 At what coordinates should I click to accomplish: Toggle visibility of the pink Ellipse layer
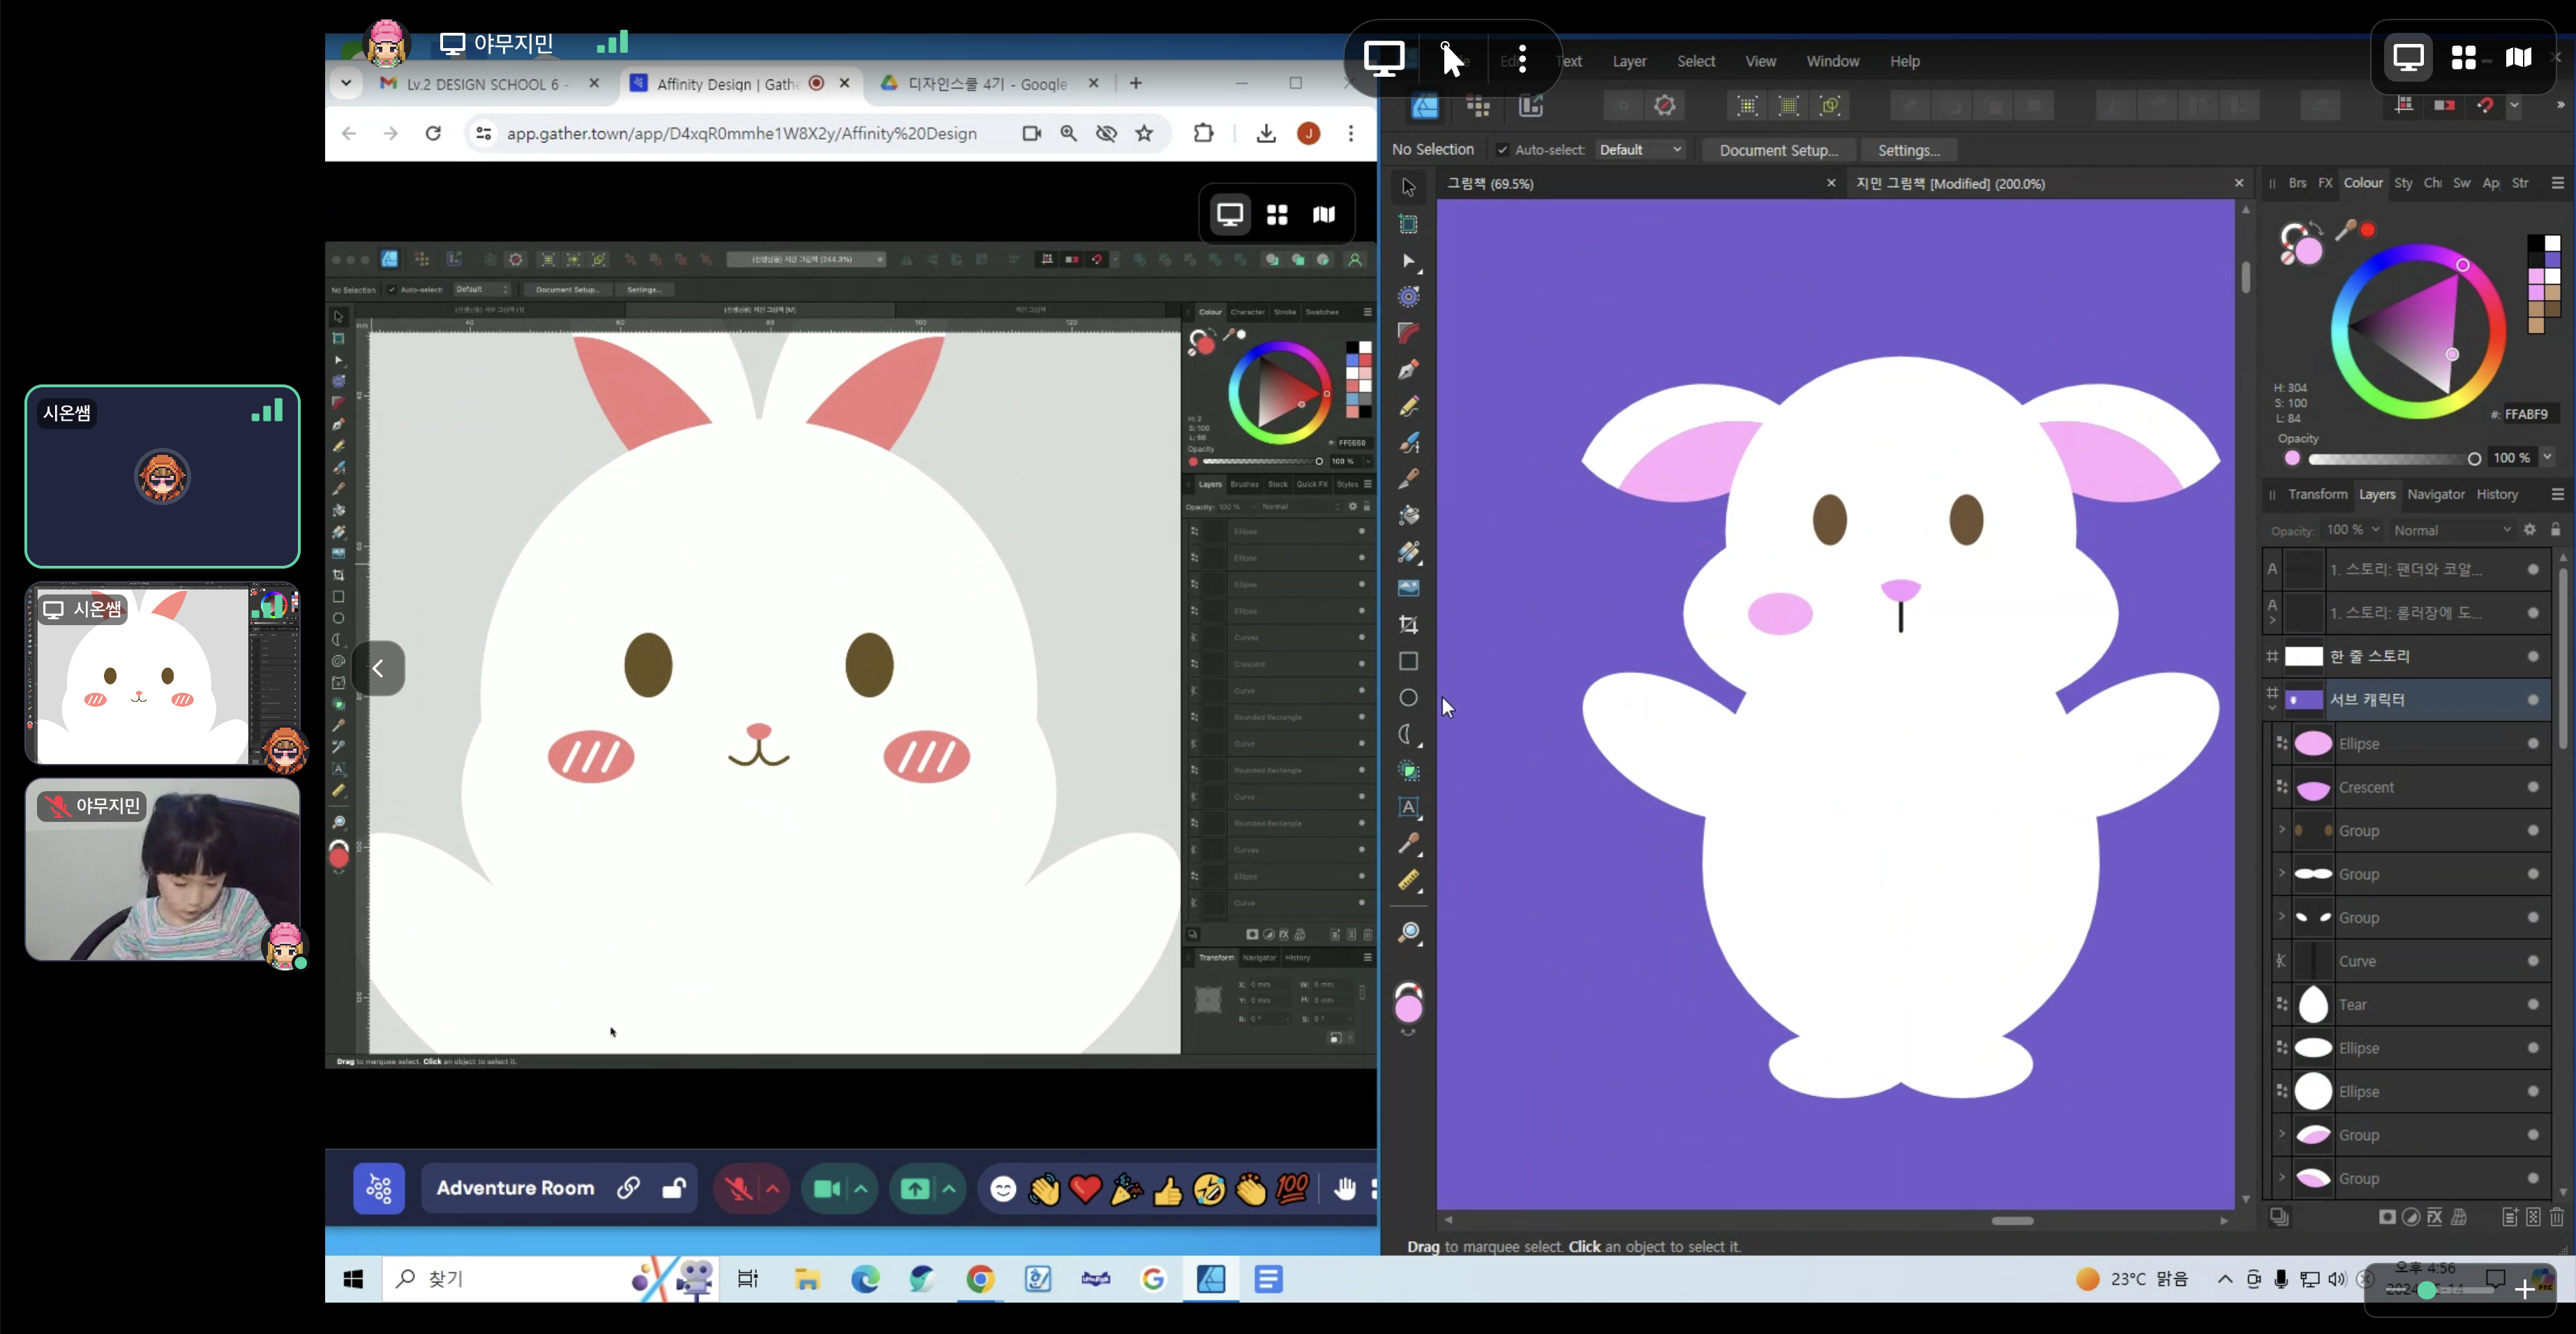pos(2533,743)
